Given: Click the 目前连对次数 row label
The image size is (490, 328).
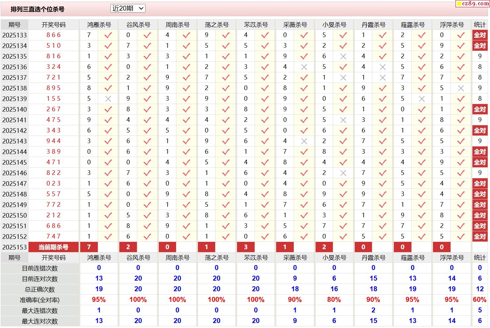Looking at the screenshot, I should [40, 279].
